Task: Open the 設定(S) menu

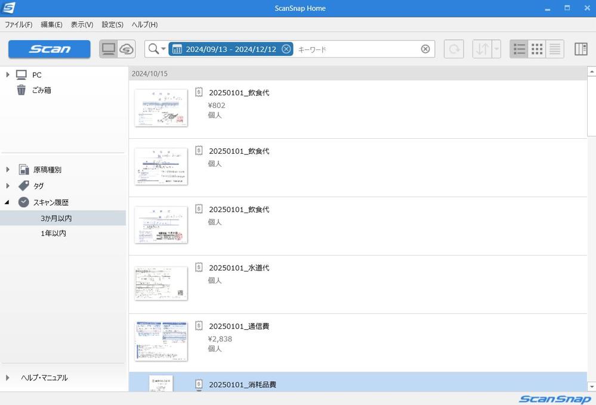Action: point(113,24)
